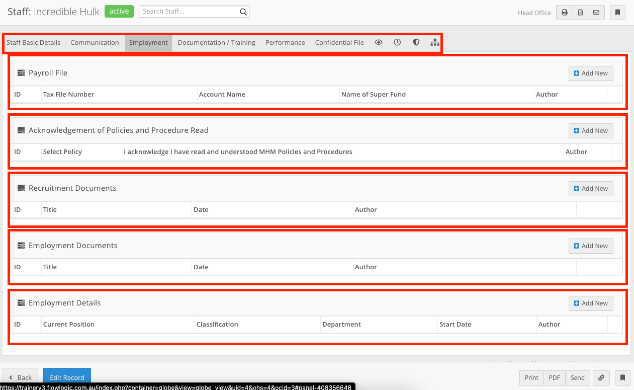This screenshot has height=390, width=634.
Task: Click the Employment Documents panel list icon
Action: 21,246
